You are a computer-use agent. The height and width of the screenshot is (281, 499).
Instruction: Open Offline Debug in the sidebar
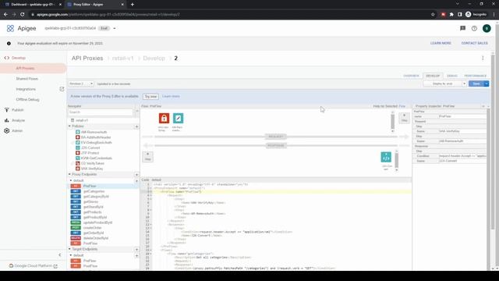point(28,100)
